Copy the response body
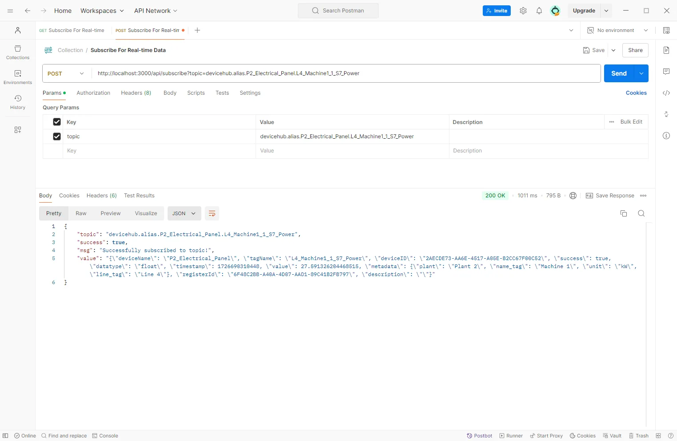The height and width of the screenshot is (441, 677). click(624, 213)
